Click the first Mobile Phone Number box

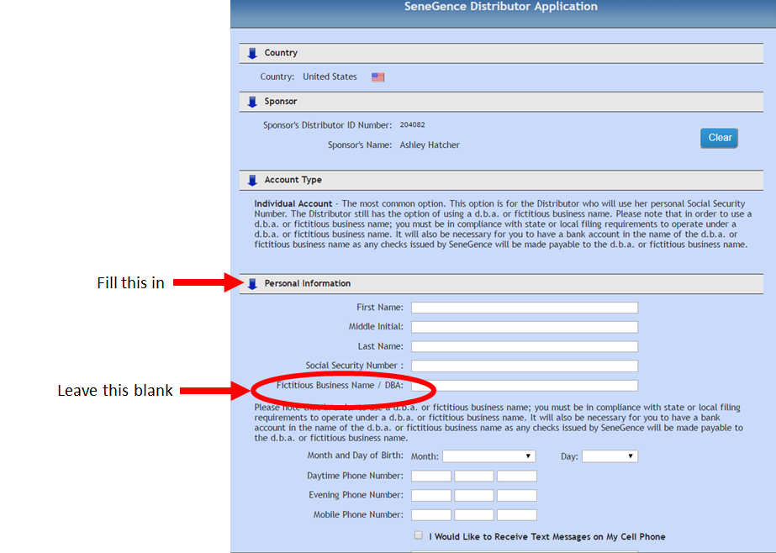431,515
